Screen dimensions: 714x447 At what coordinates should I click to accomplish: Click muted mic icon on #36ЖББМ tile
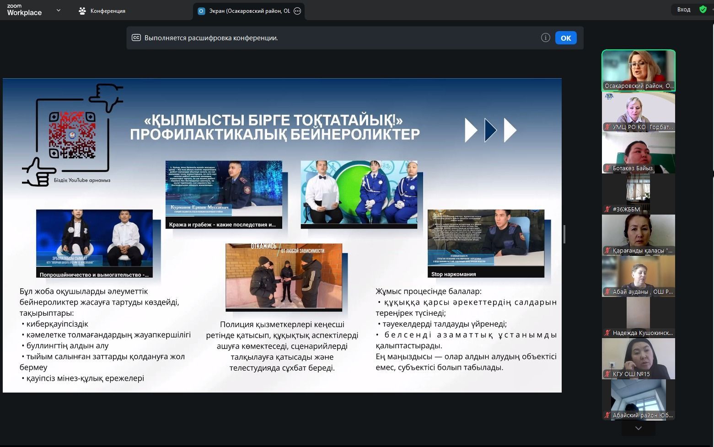(x=607, y=210)
